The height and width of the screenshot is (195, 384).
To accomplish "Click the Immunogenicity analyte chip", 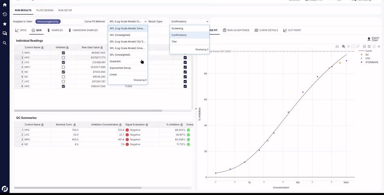I will 48,22.
